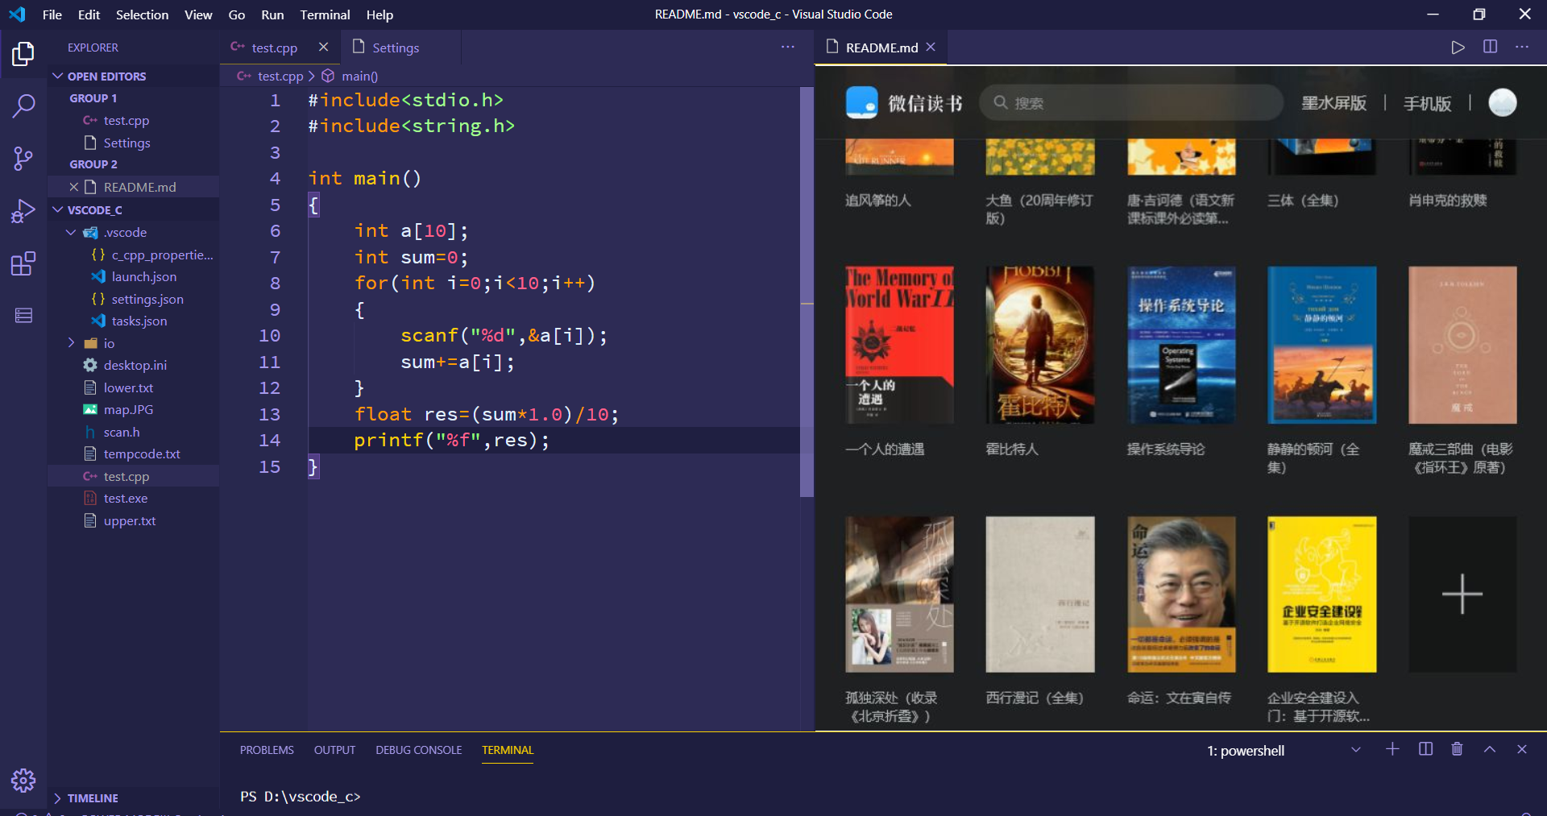Open desktop.ini in the explorer

coord(134,365)
